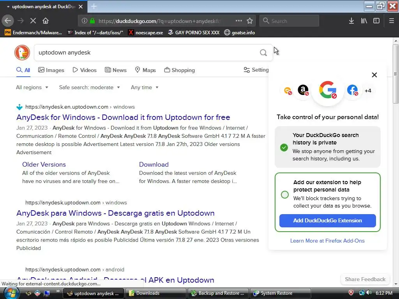Switch to System Restore taskbar window
399x299 pixels.
281,293
